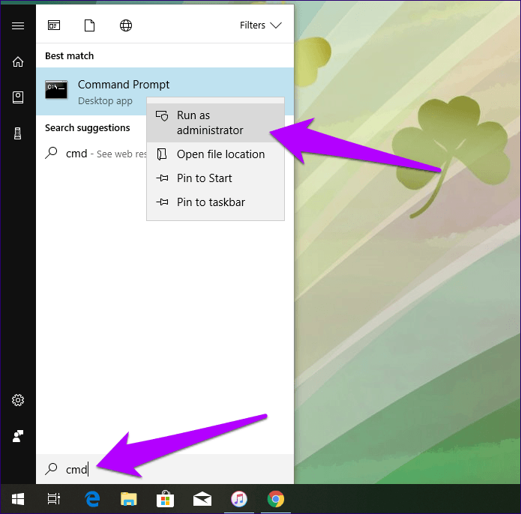Open Microsoft Store from taskbar
The image size is (521, 514).
[165, 499]
